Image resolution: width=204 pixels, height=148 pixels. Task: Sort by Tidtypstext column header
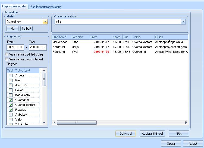click(x=27, y=70)
